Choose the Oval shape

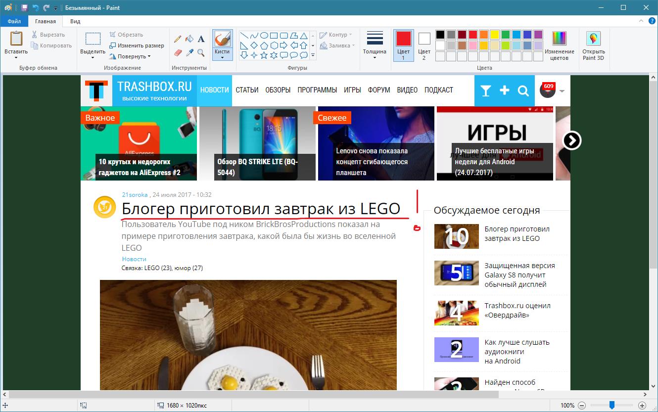(264, 36)
